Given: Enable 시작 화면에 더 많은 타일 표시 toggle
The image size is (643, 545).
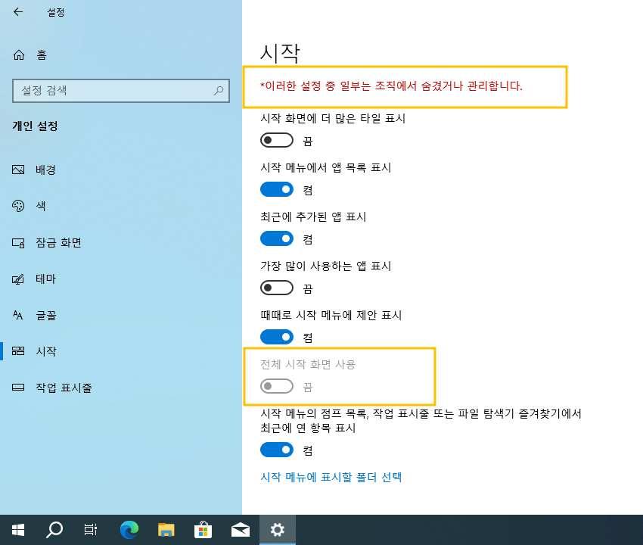Looking at the screenshot, I should pos(277,140).
